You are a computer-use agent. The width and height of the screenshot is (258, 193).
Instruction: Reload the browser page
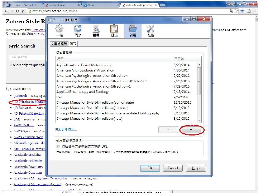pos(18,11)
